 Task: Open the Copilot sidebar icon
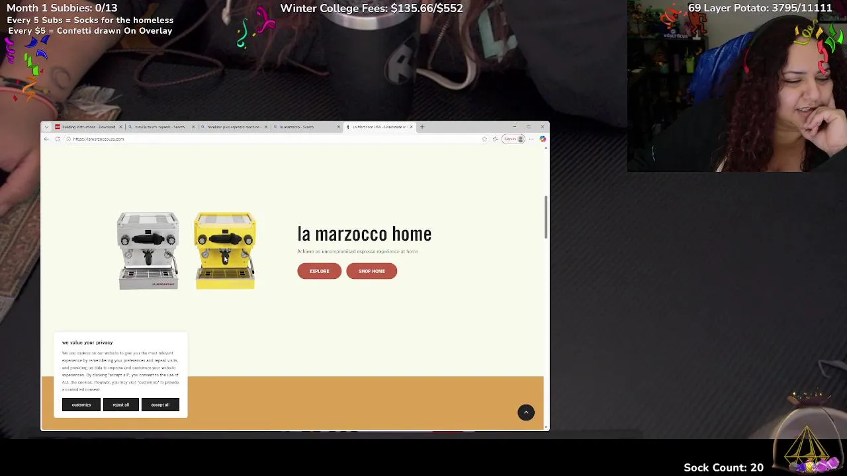click(x=543, y=139)
